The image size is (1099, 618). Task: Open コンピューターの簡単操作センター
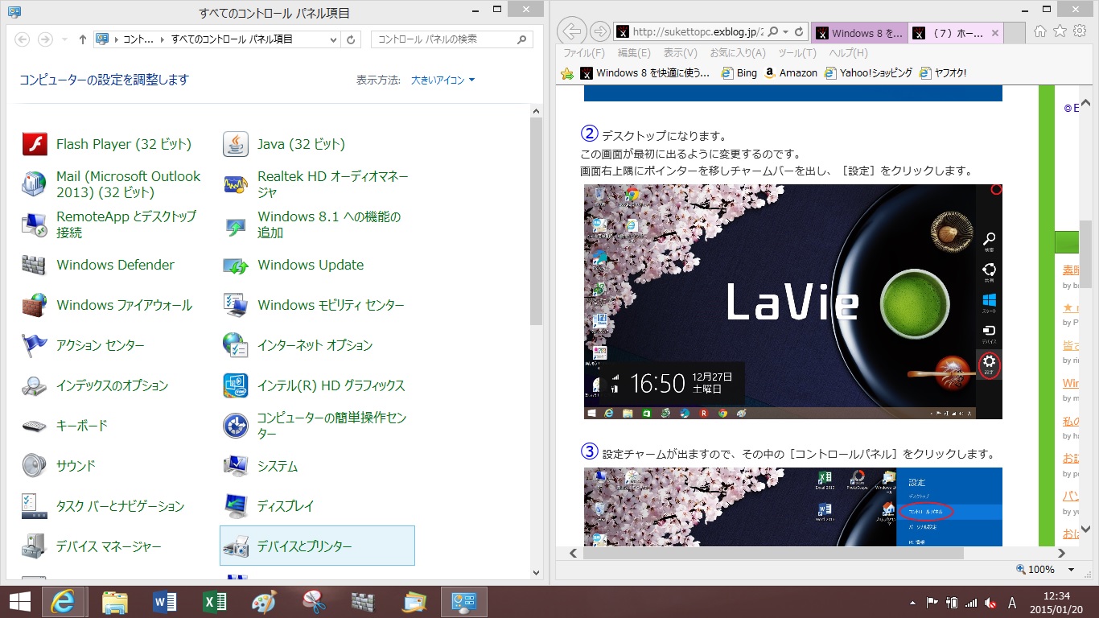click(x=315, y=426)
